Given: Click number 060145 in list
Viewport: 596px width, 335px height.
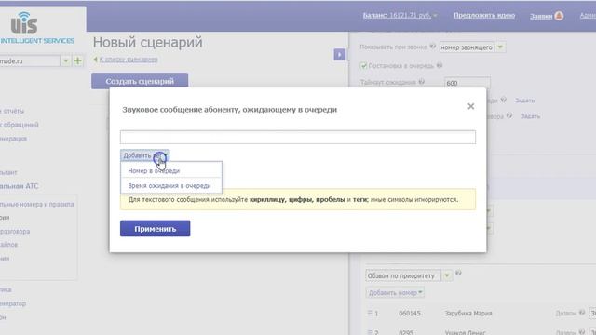Looking at the screenshot, I should (x=410, y=314).
